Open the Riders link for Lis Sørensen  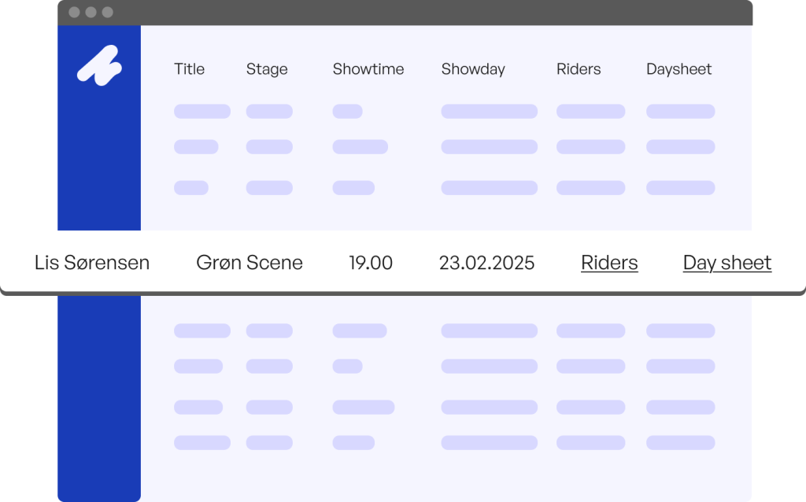[x=609, y=263]
